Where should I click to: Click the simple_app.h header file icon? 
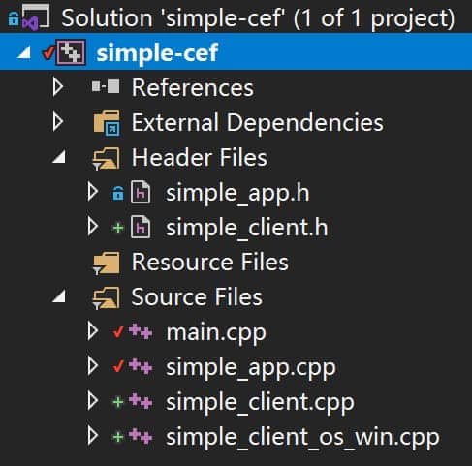click(x=141, y=193)
